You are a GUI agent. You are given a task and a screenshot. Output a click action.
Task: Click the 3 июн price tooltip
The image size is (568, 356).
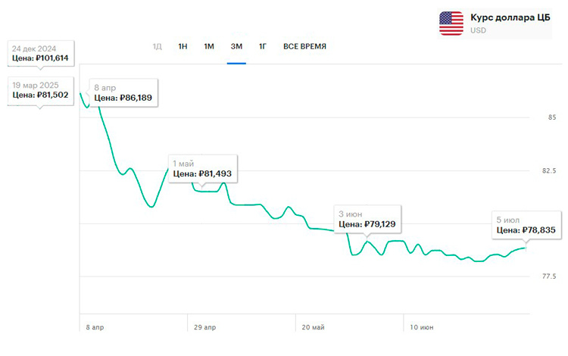coord(367,218)
